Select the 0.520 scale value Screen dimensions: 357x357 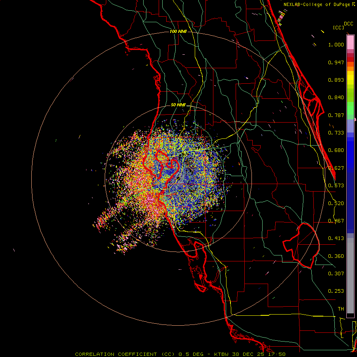point(336,203)
